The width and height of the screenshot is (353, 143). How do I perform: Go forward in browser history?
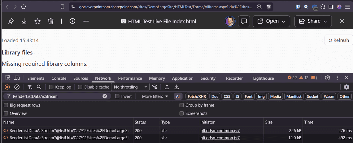click(15, 7)
